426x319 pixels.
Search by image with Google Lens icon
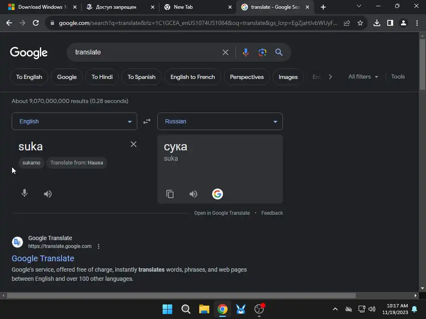pyautogui.click(x=262, y=52)
